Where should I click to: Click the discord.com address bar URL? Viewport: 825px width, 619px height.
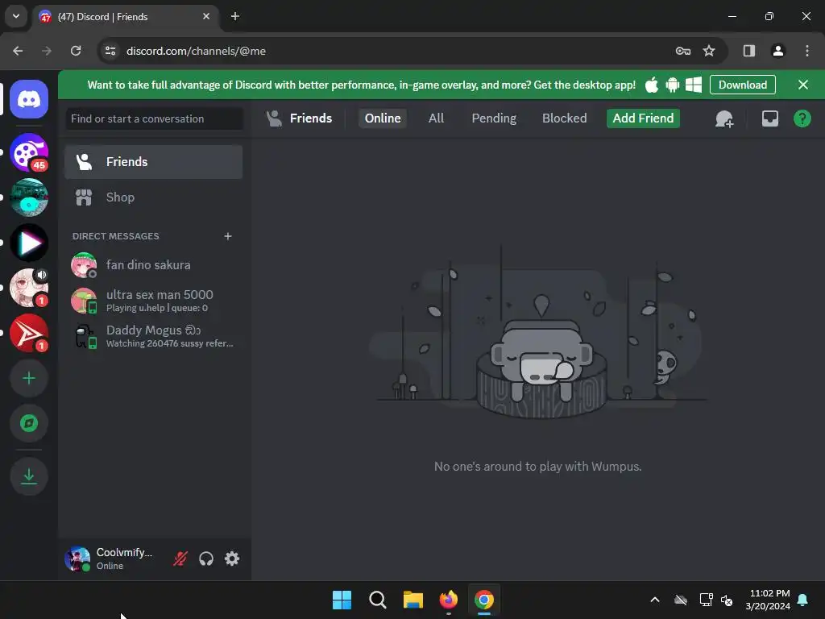(196, 51)
